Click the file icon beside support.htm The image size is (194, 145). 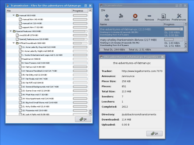(x=20, y=27)
